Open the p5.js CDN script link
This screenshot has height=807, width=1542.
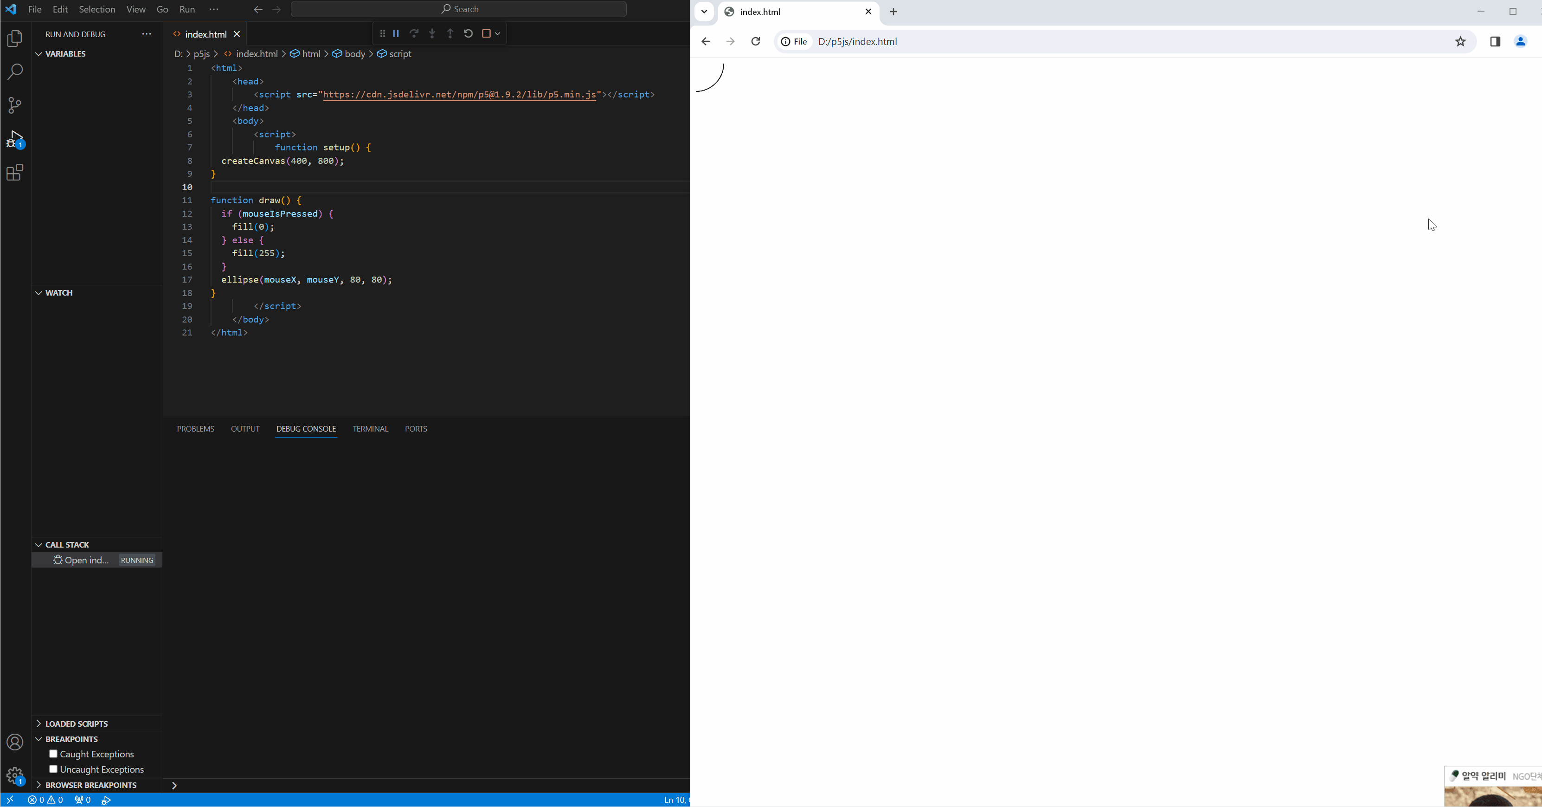tap(459, 95)
